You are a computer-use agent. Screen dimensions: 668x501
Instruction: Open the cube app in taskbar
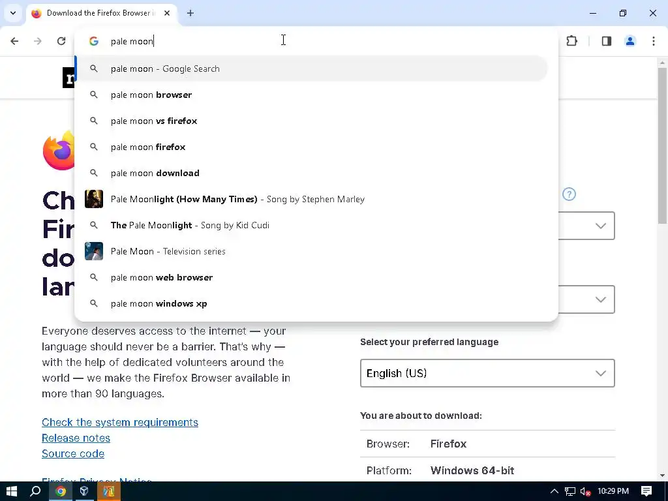(x=84, y=491)
